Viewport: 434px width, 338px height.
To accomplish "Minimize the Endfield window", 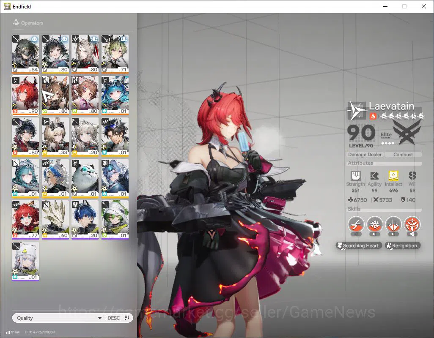I will 385,6.
